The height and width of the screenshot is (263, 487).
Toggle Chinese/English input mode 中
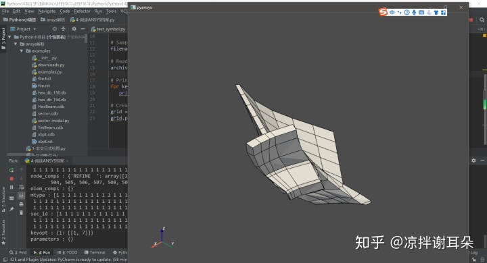[392, 12]
